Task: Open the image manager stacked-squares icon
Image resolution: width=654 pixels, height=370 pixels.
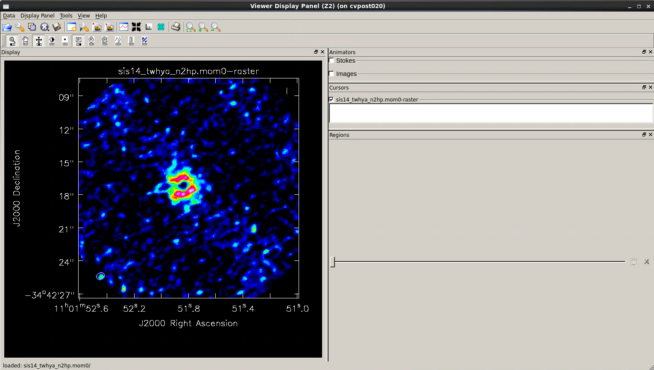Action: (x=32, y=27)
